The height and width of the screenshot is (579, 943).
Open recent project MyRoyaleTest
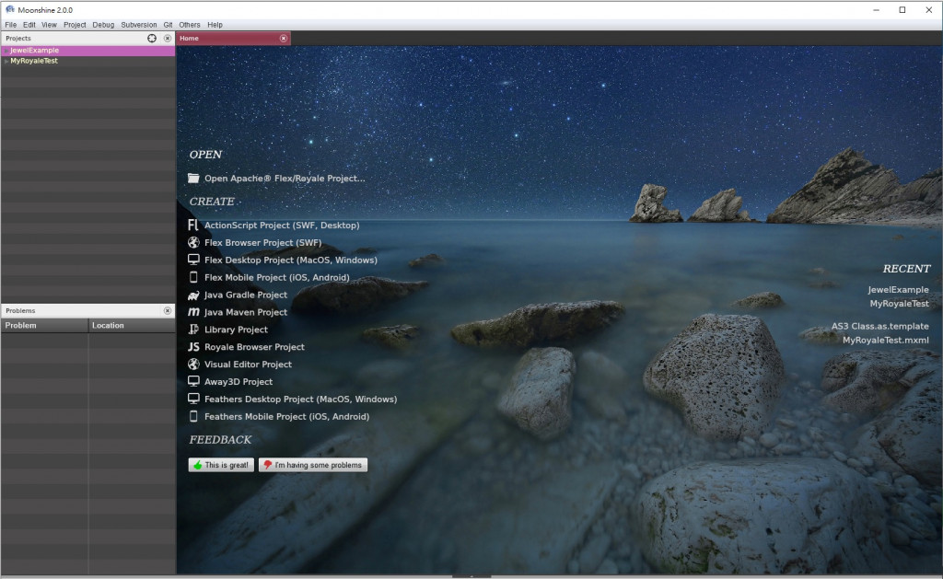click(x=899, y=304)
